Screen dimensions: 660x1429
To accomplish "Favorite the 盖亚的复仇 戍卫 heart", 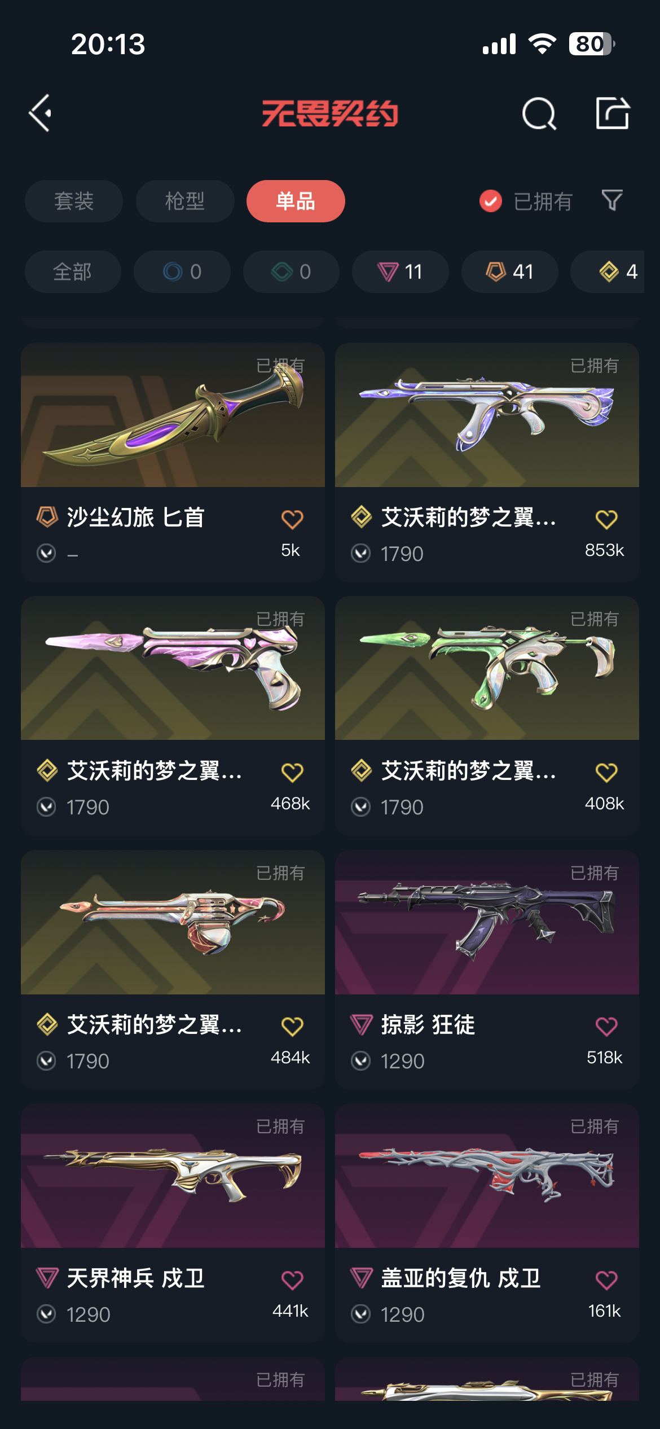I will pos(606,1279).
